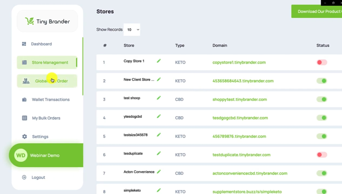342x194 pixels.
Task: Click the Stores page heading
Action: pyautogui.click(x=105, y=11)
